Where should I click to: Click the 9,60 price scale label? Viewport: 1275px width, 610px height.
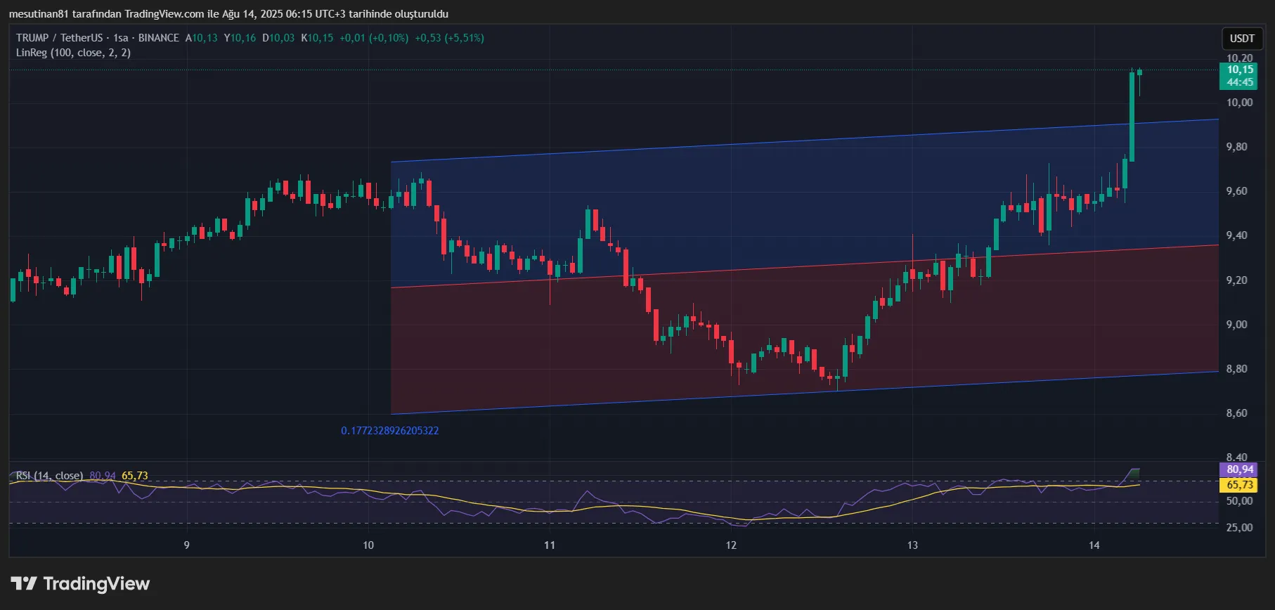point(1237,191)
